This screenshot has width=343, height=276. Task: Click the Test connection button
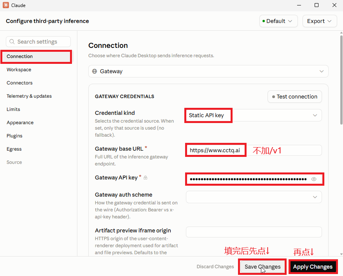pyautogui.click(x=295, y=97)
